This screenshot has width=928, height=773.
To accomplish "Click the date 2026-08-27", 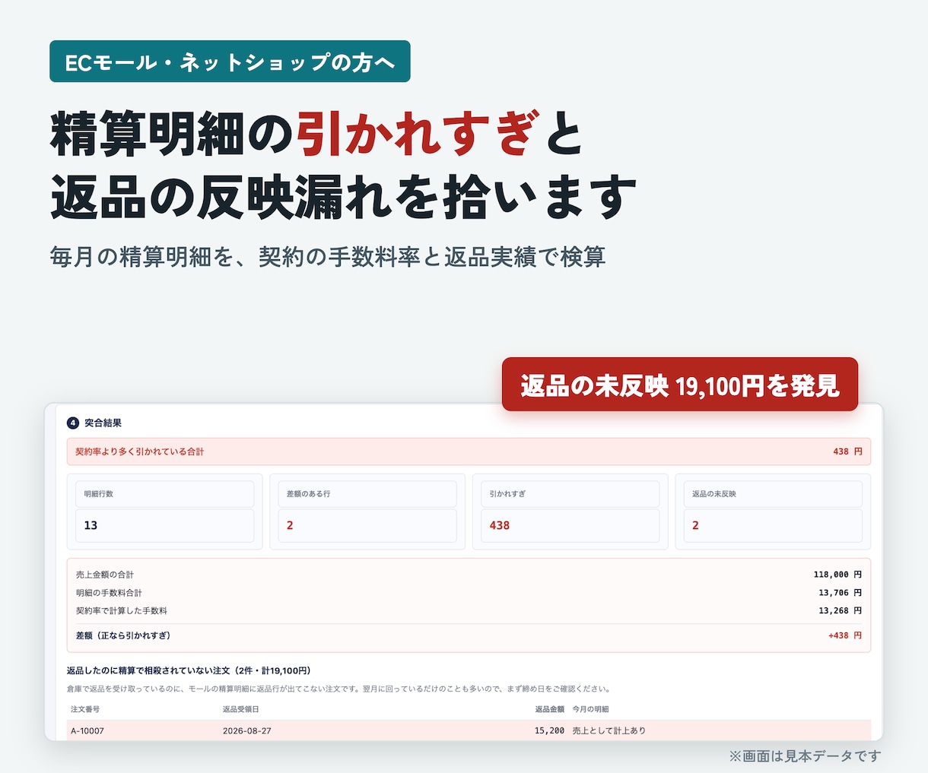I will pos(247,730).
